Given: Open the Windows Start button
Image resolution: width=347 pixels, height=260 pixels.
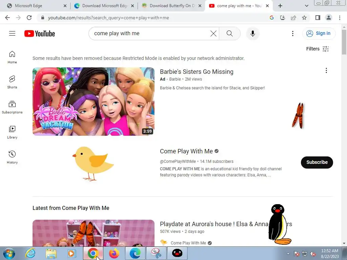Looking at the screenshot, I should pos(8,253).
